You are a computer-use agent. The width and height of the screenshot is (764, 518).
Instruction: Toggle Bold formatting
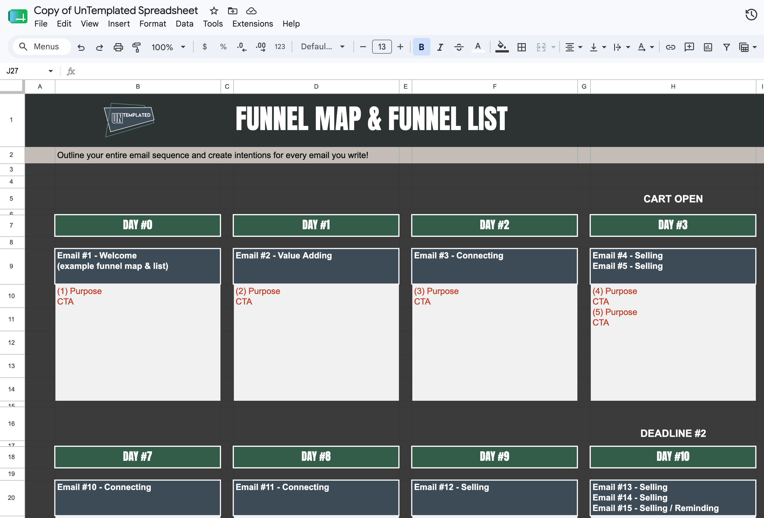pos(421,47)
